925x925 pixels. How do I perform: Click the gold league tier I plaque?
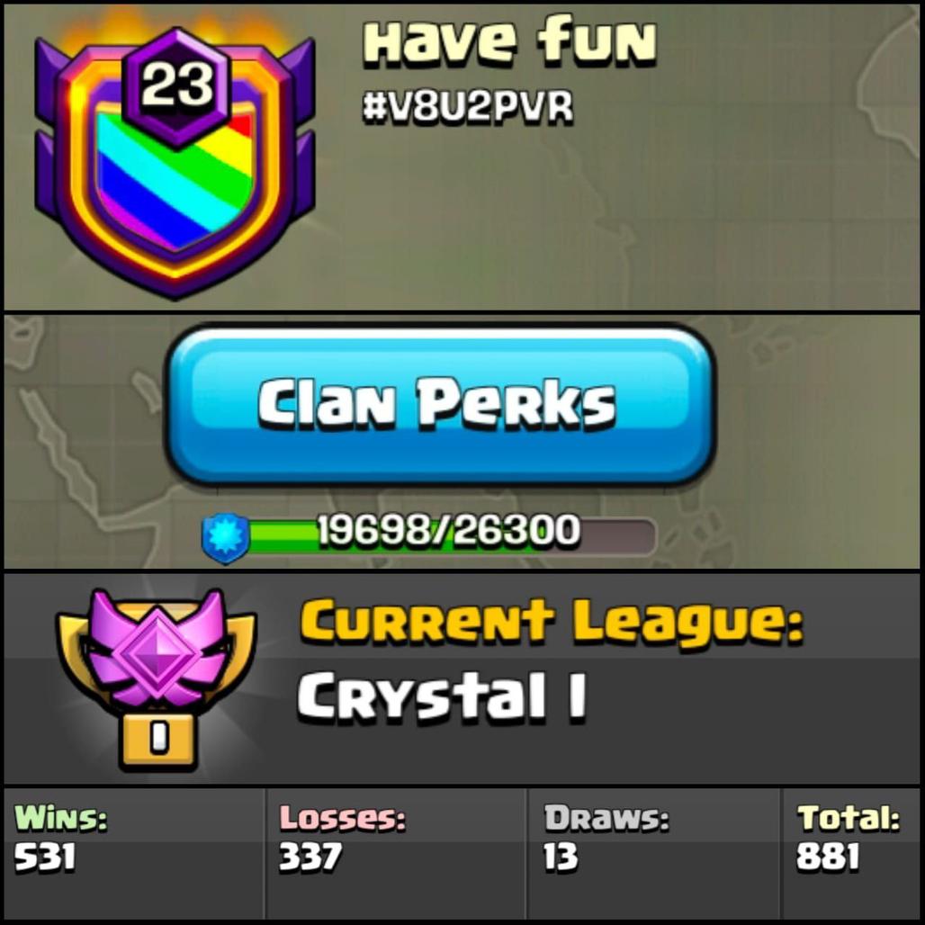click(x=157, y=741)
